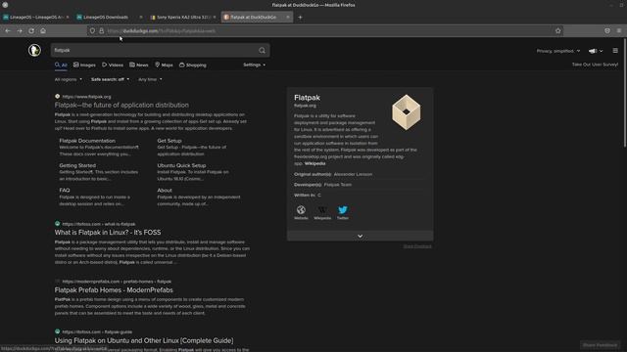Open Flatpak Documentation sublink

pyautogui.click(x=87, y=141)
